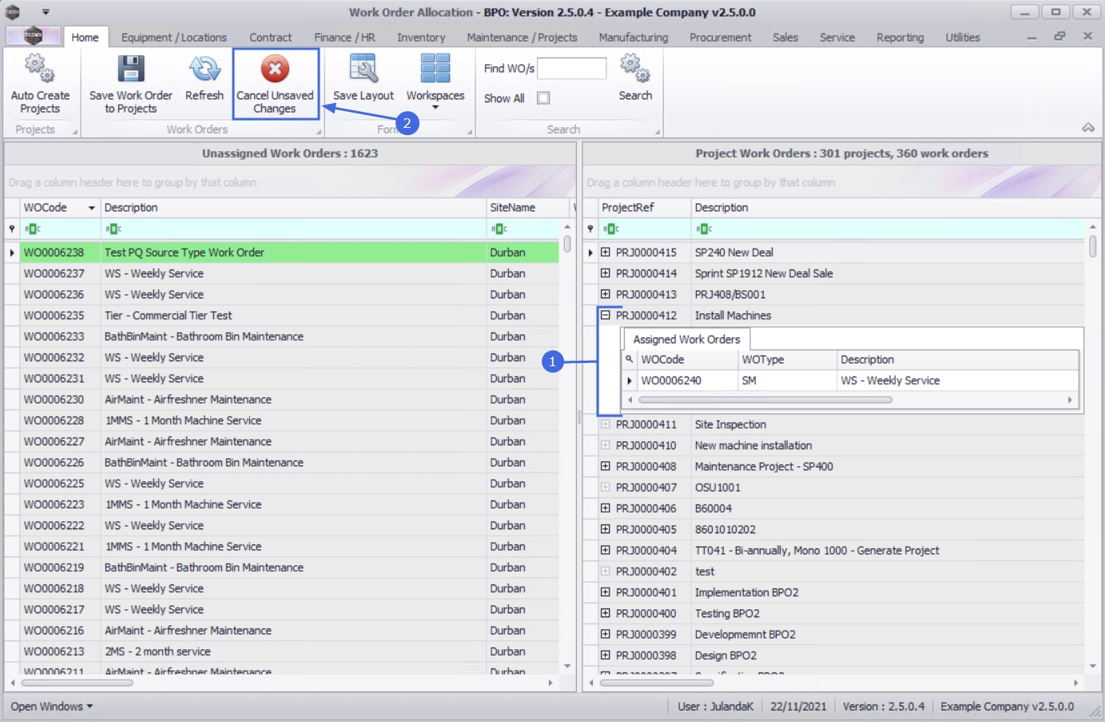Click the WOCode filter cell in Unassigned grid

[60, 229]
